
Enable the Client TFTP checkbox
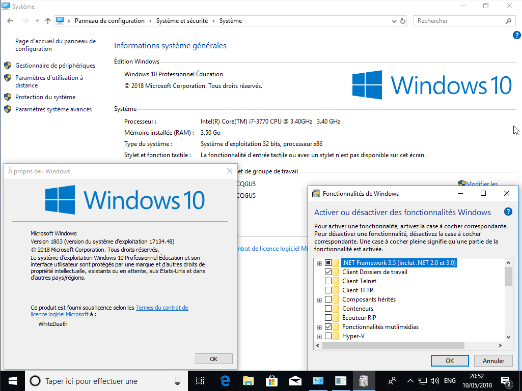328,290
